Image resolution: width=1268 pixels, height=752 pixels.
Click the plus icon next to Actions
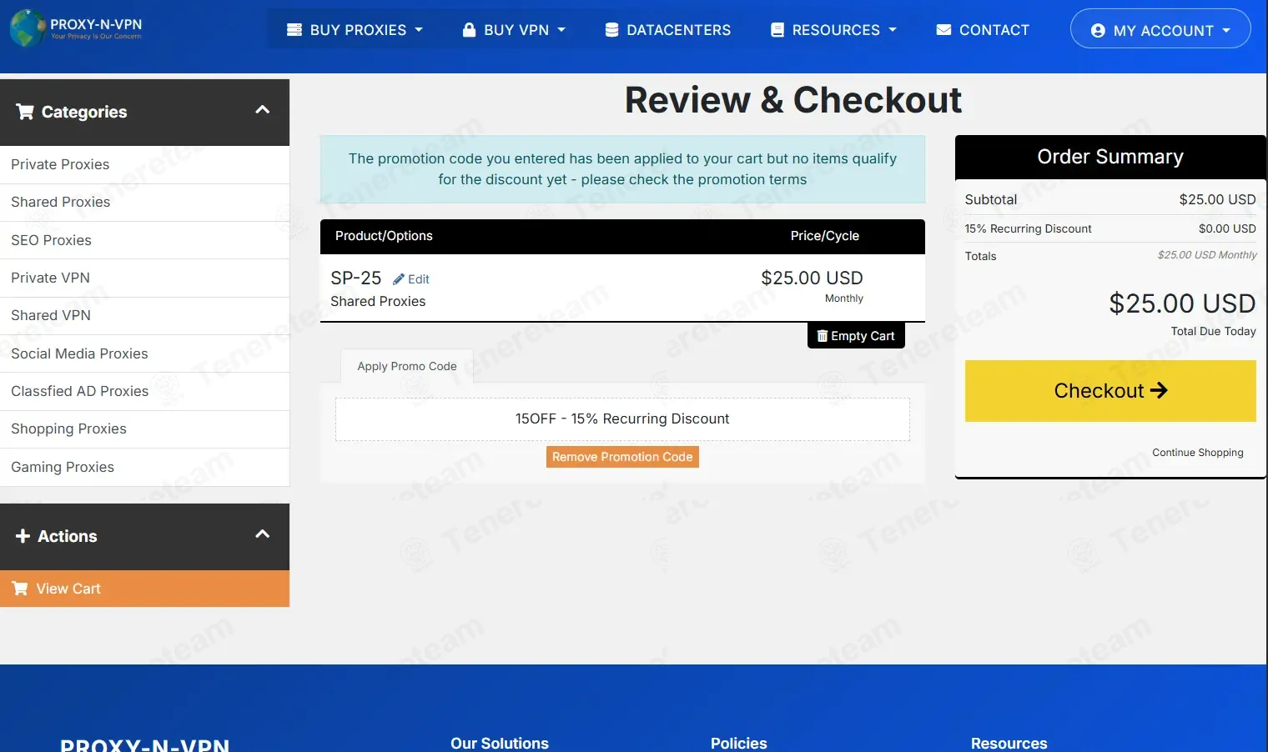(23, 536)
